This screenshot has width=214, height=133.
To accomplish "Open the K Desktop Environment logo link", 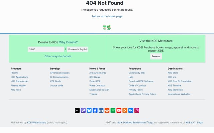I will click(x=135, y=122).
